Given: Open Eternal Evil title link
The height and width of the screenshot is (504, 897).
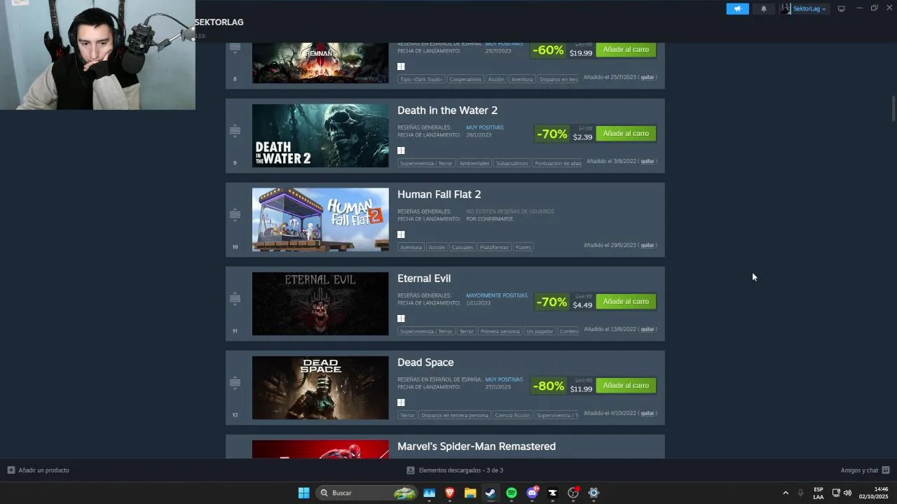Looking at the screenshot, I should point(424,279).
